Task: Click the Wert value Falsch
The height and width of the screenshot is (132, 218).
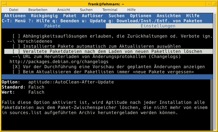Action: [x=36, y=92]
